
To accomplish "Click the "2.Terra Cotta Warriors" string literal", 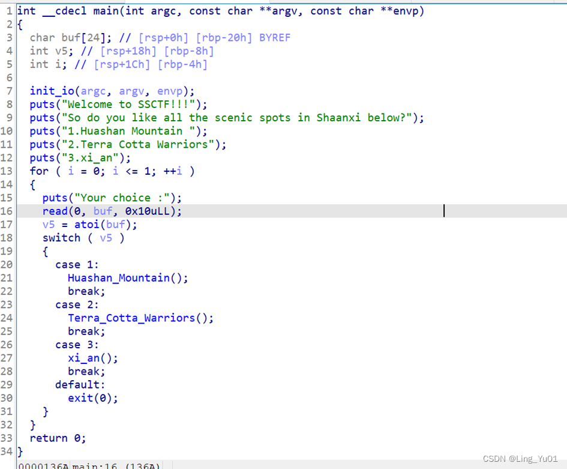I will 138,144.
